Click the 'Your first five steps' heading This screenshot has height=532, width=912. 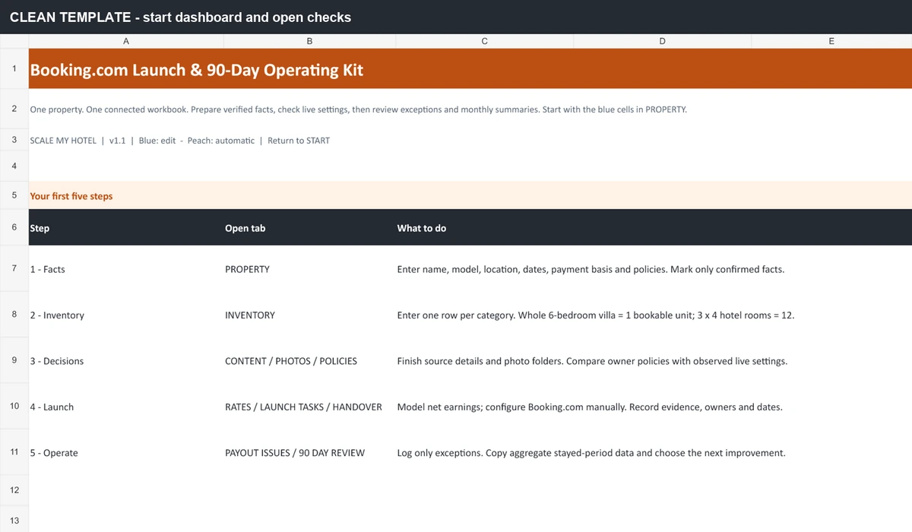[71, 196]
